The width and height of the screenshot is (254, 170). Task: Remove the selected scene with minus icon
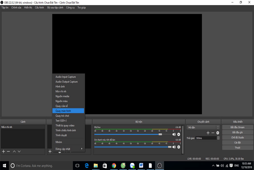click(8, 152)
